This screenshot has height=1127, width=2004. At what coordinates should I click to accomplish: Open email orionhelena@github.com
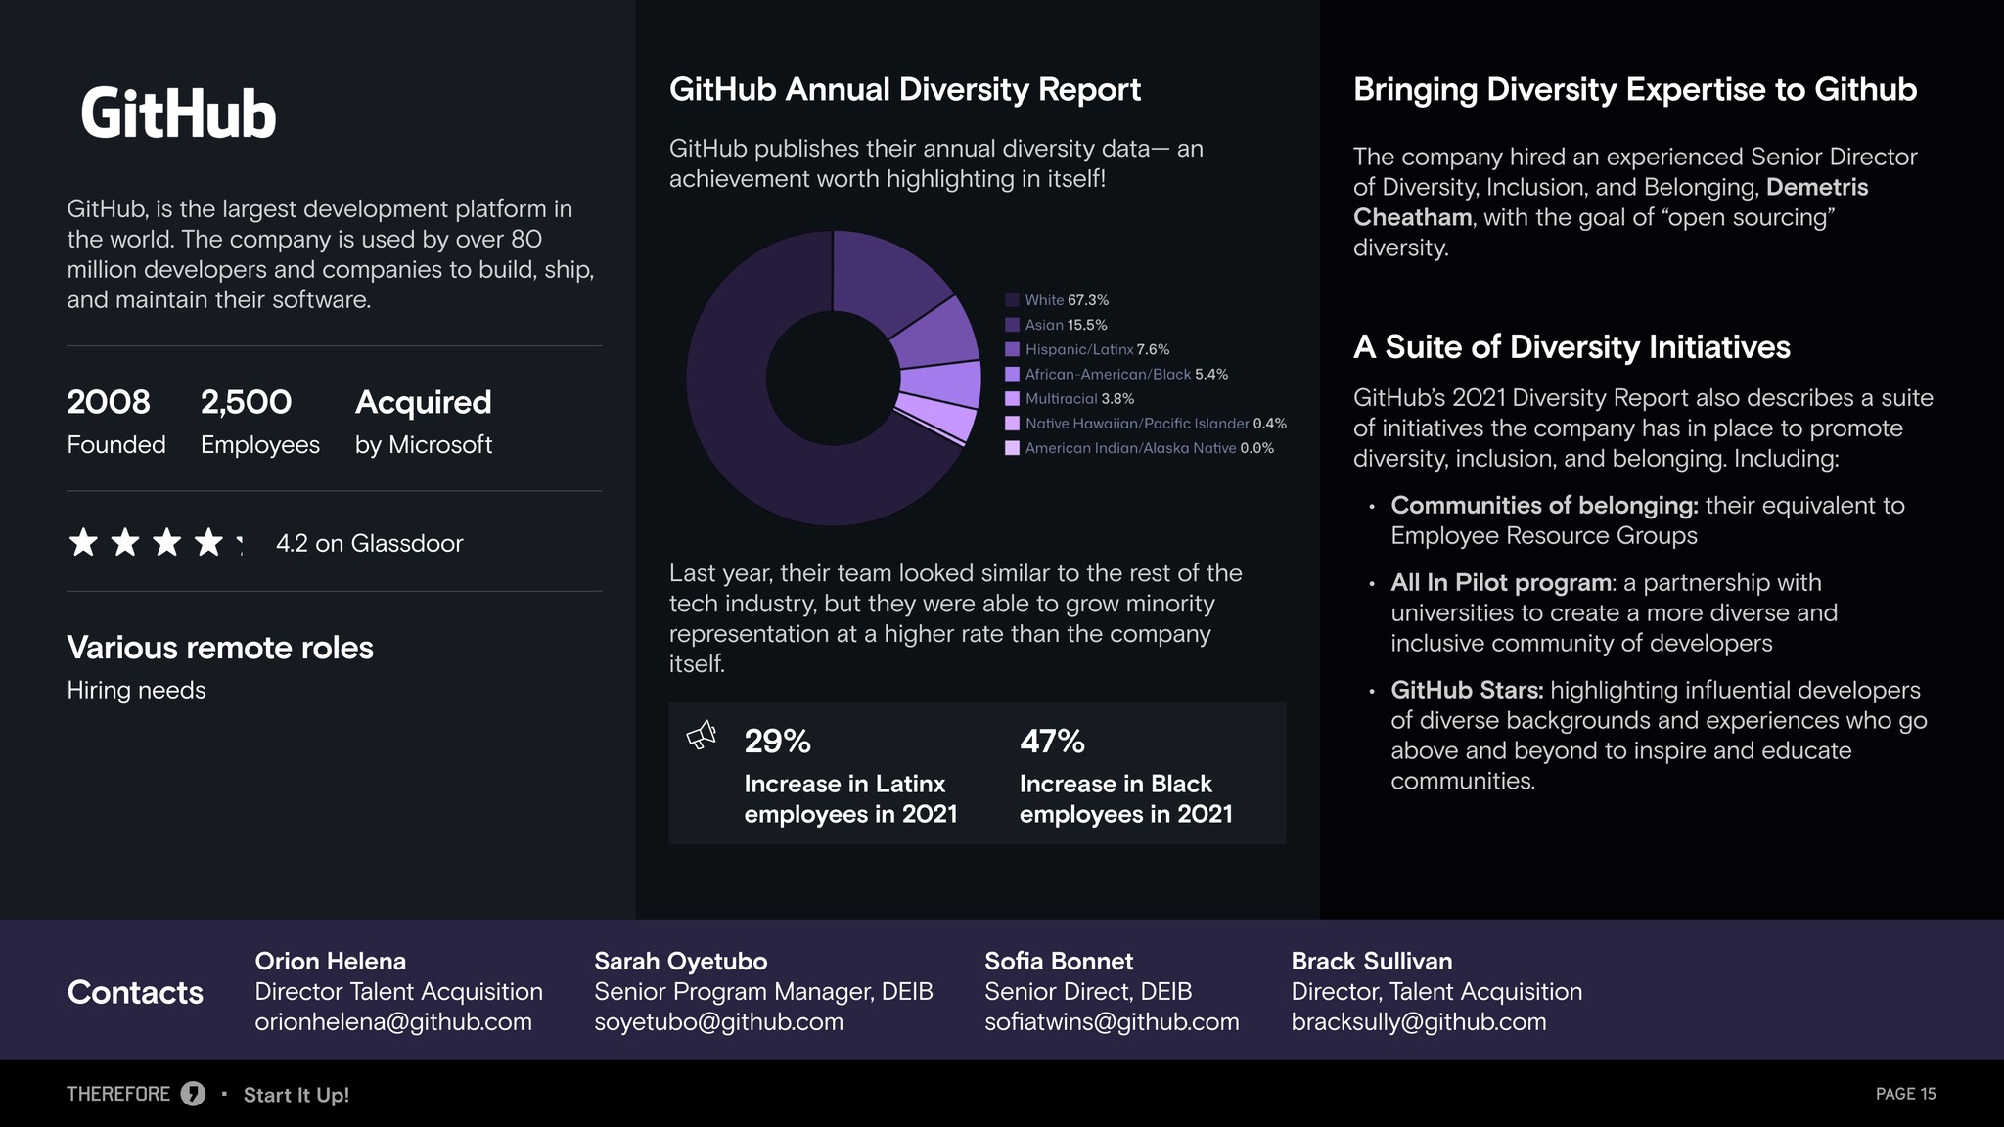(x=393, y=1022)
